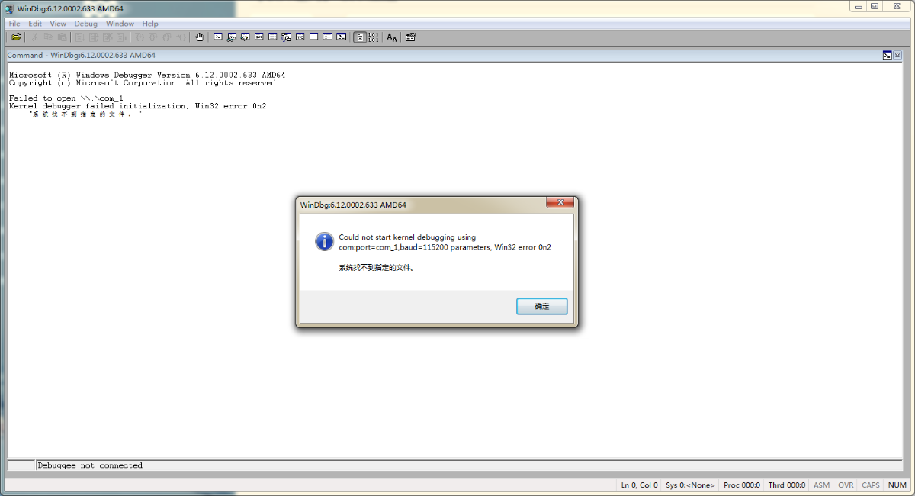Open the Debug menu
915x496 pixels.
86,24
